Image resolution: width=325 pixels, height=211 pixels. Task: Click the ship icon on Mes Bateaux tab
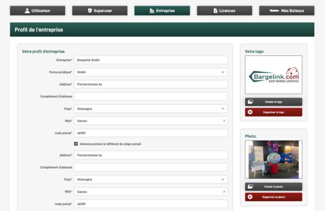pos(274,11)
